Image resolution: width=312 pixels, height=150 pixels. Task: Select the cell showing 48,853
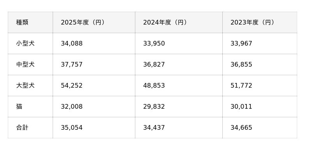(179, 86)
